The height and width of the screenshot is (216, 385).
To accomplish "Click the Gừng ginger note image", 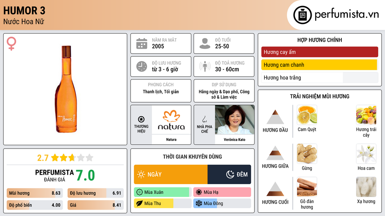I will point(307,153).
